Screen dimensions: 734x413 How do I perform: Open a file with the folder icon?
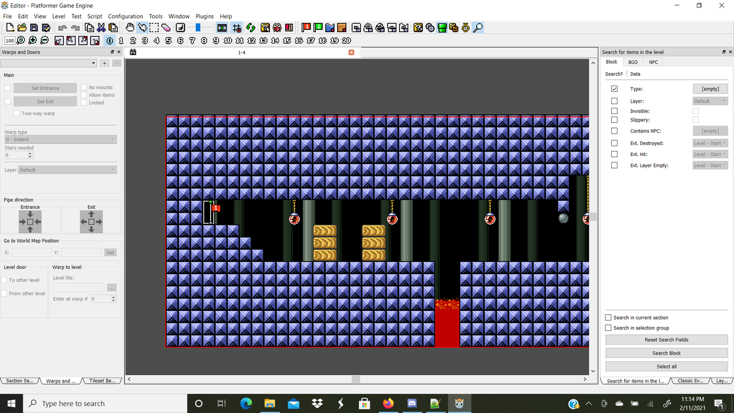(x=22, y=27)
